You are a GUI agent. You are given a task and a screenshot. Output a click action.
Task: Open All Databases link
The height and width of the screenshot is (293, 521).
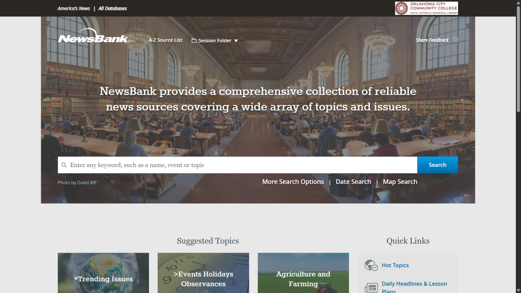[x=113, y=8]
